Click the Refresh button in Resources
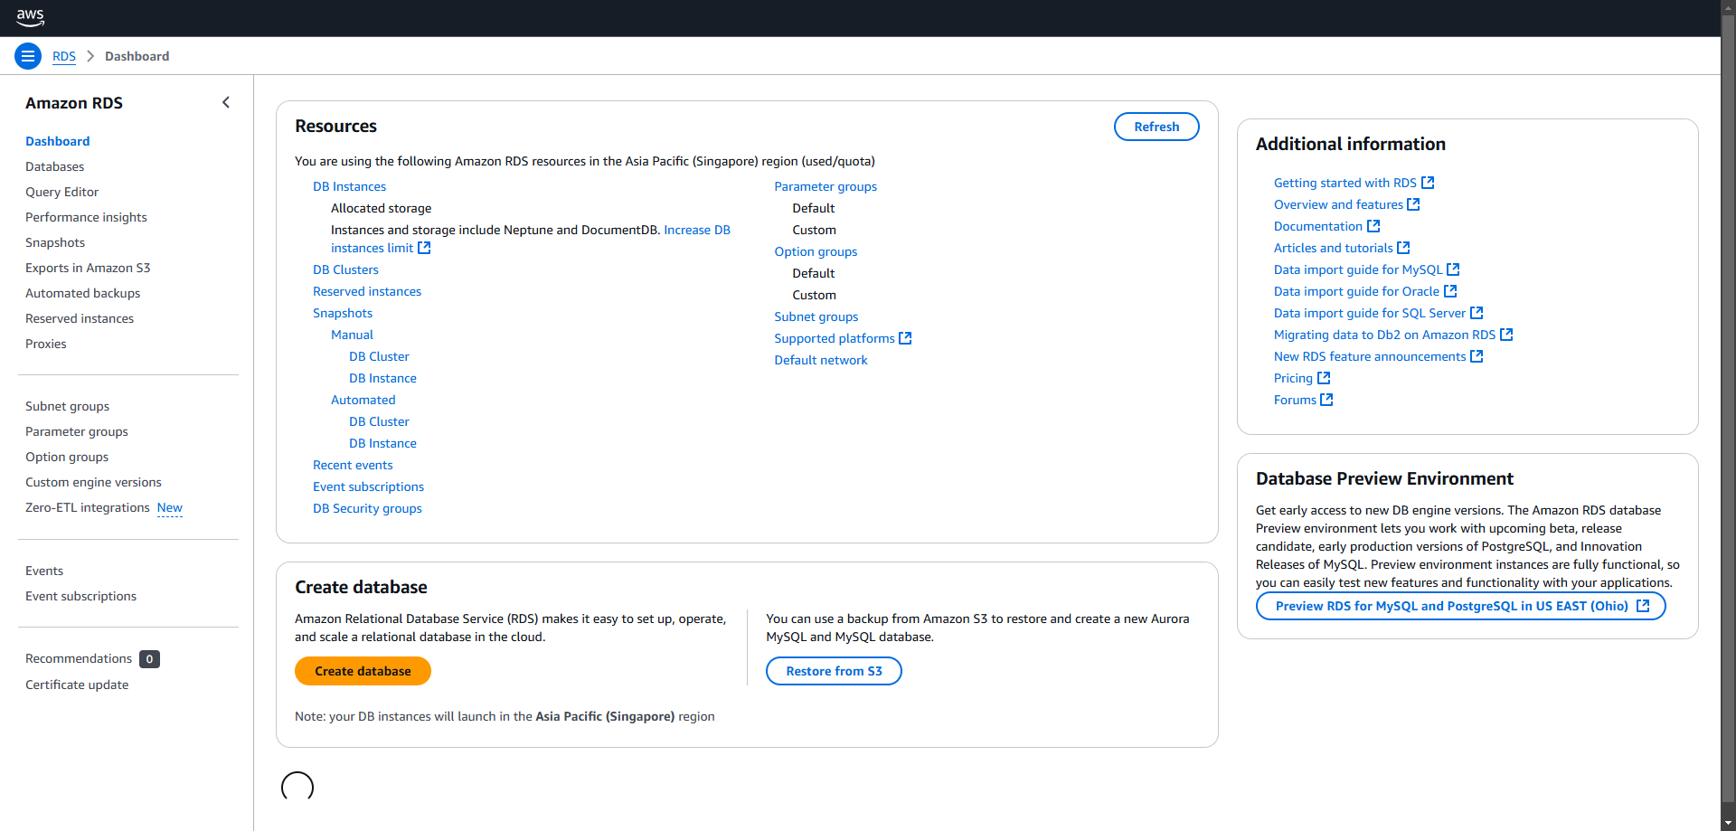Viewport: 1736px width, 831px height. 1156,127
